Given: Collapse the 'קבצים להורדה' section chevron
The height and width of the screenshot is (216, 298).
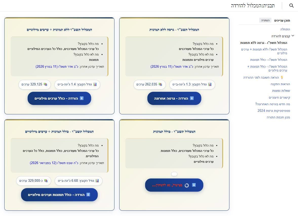Looking at the screenshot, I should [x=293, y=35].
